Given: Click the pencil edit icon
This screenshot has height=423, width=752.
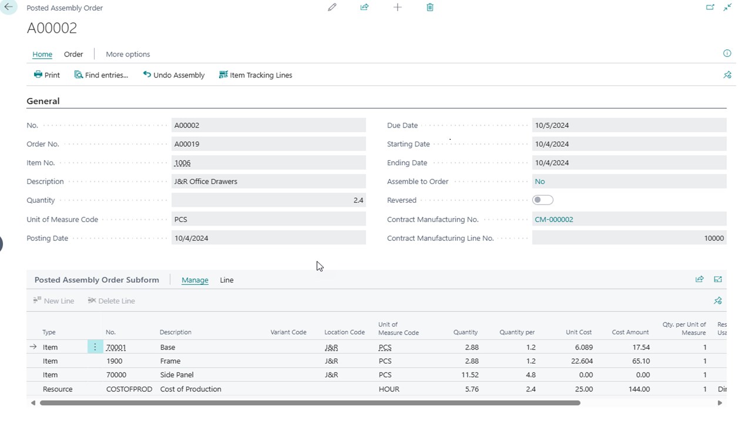Looking at the screenshot, I should click(332, 8).
